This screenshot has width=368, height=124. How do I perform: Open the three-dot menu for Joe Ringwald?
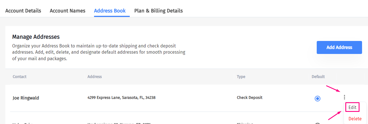click(x=344, y=97)
